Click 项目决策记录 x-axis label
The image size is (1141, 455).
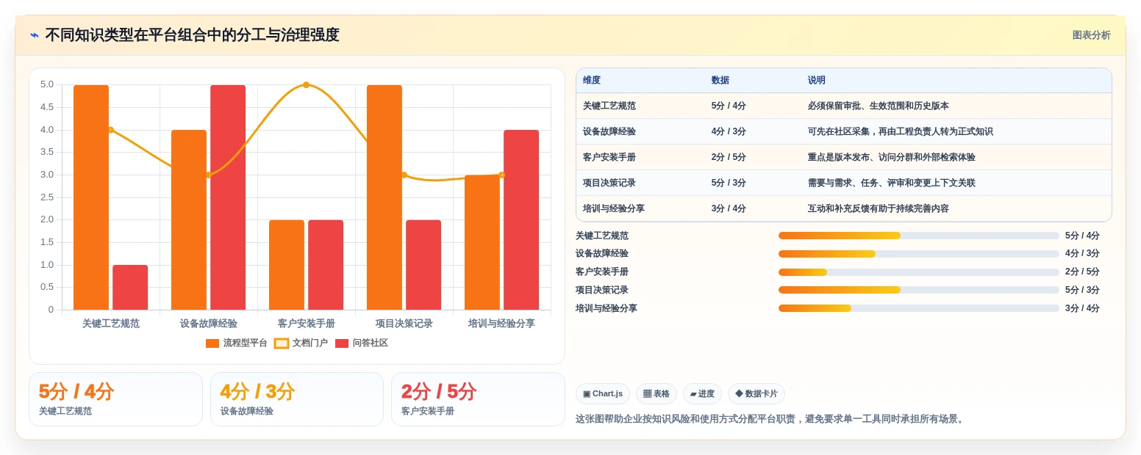[404, 324]
